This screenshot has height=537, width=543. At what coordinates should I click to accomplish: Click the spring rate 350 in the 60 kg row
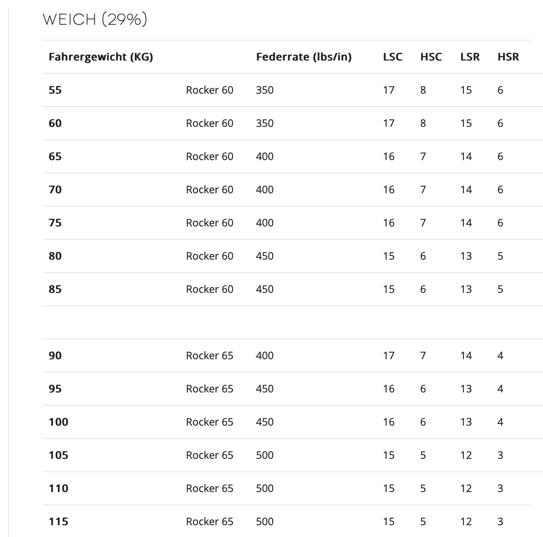(264, 123)
